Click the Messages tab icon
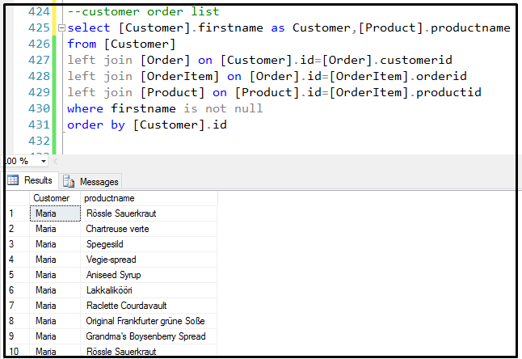The width and height of the screenshot is (522, 359). click(x=69, y=181)
